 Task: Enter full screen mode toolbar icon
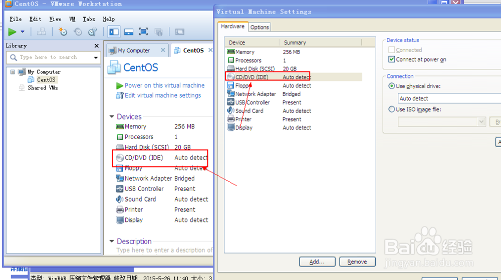click(x=143, y=31)
